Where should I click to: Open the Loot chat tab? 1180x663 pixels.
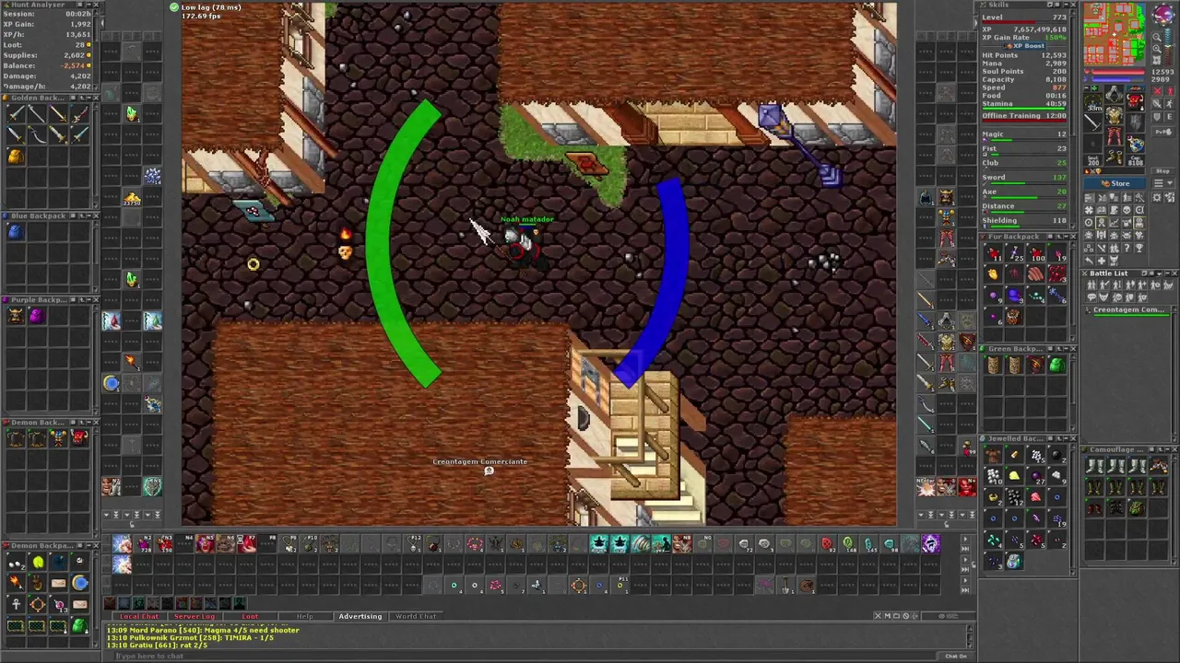coord(250,616)
